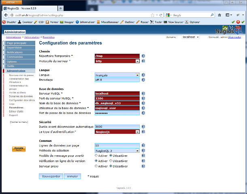This screenshot has width=247, height=194.
Task: Click the Port du serveur MySQL field
Action: (x=117, y=99)
